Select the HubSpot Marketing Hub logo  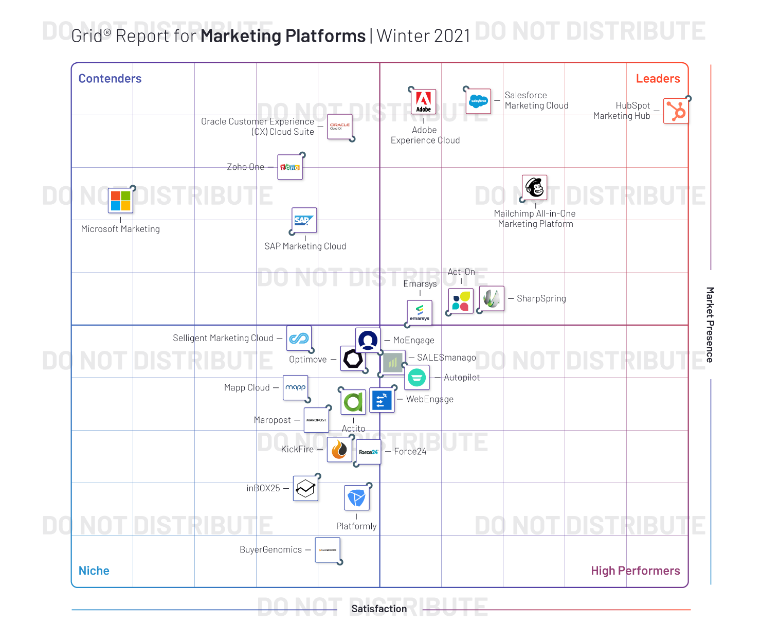[677, 111]
